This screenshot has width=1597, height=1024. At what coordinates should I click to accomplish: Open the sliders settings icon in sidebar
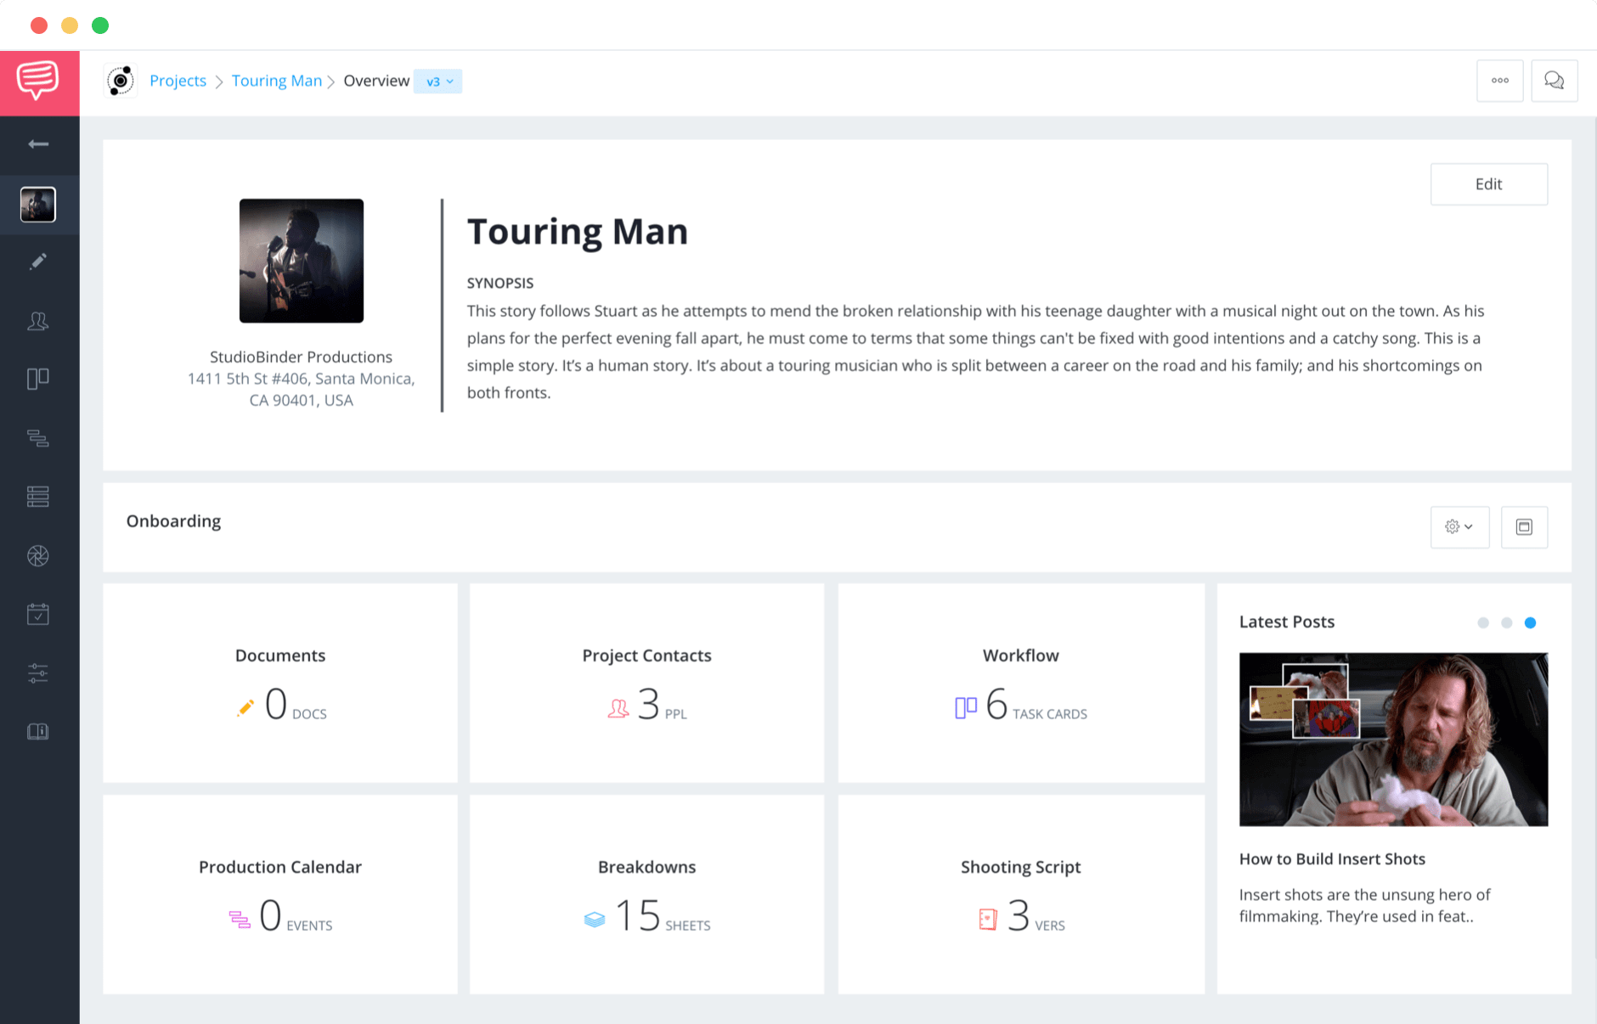coord(38,673)
